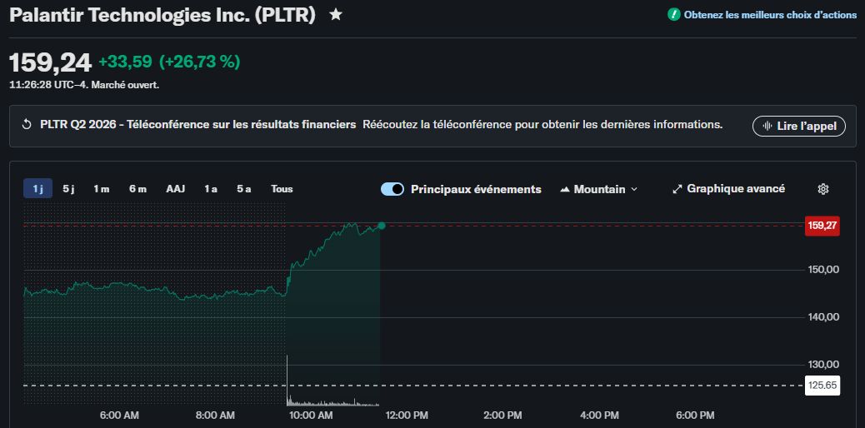865x428 pixels.
Task: Select the 5 j time range tab
Action: 68,189
